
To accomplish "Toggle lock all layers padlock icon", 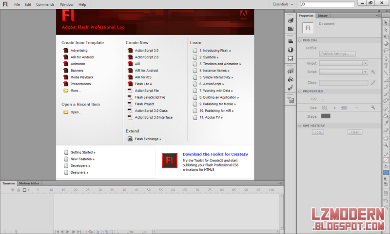I will pyautogui.click(x=19, y=190).
